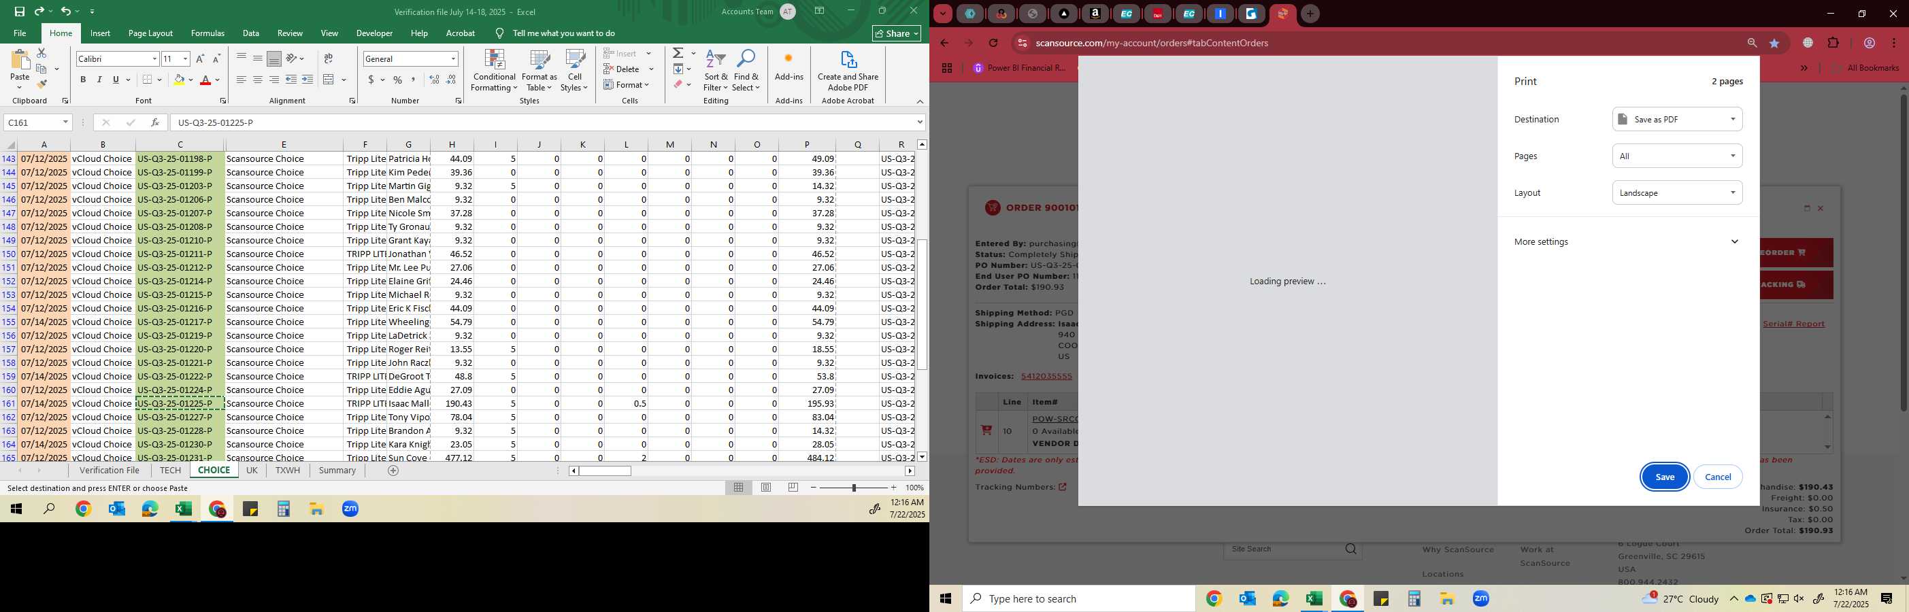Click the Increase Indent icon

307,80
